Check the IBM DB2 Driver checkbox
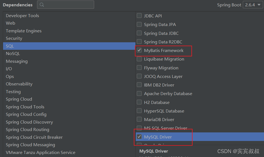The height and width of the screenshot is (157, 264). [x=139, y=85]
